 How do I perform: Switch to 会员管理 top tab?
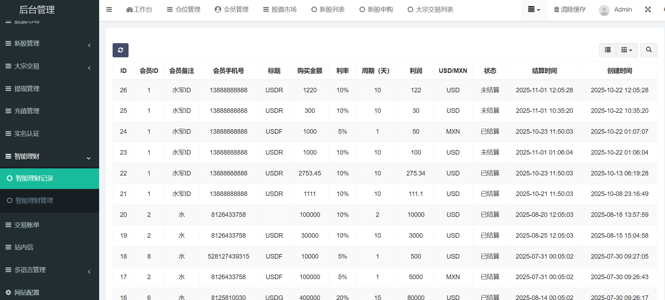pyautogui.click(x=232, y=10)
